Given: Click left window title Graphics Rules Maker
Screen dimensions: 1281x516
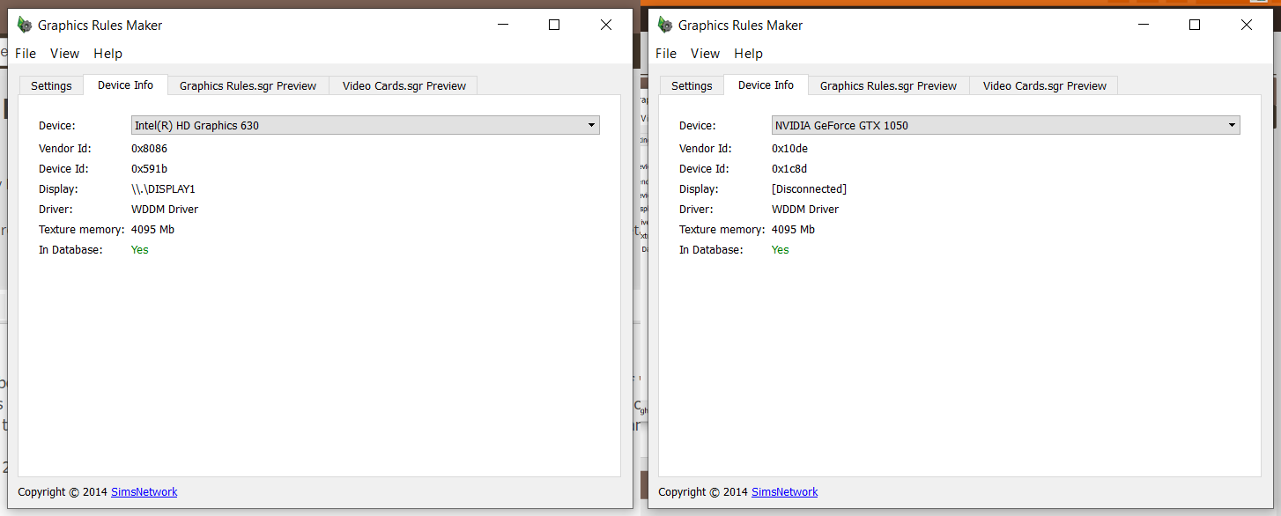Looking at the screenshot, I should coord(100,26).
